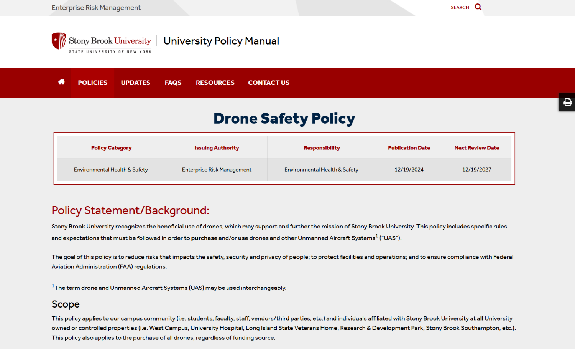Click the Publication Date column header
This screenshot has width=575, height=349.
pos(409,147)
